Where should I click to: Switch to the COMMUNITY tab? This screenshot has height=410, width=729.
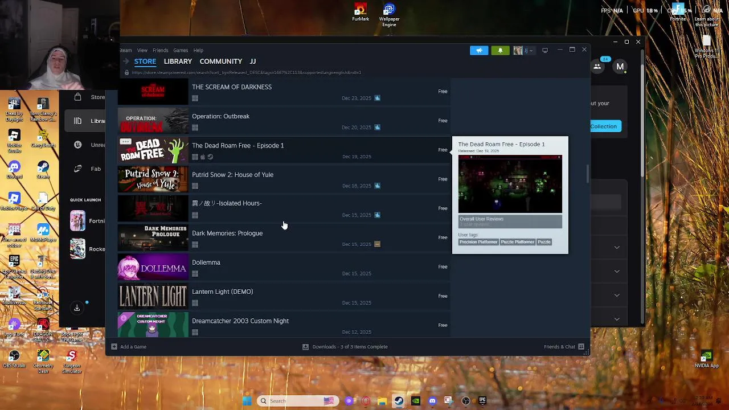point(221,61)
